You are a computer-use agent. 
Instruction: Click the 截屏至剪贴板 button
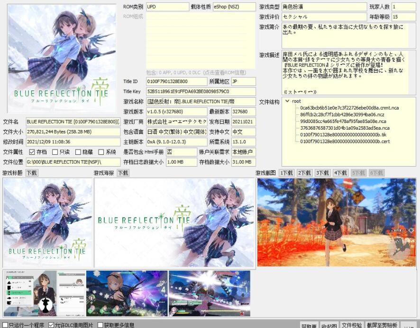click(382, 325)
